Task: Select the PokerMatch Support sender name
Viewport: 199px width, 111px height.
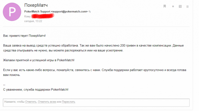Action: tap(37, 11)
